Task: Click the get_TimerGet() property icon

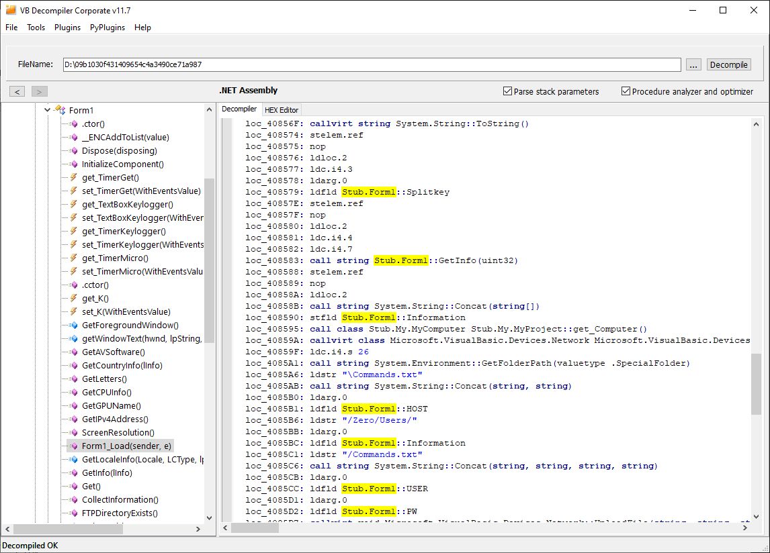Action: tap(74, 177)
